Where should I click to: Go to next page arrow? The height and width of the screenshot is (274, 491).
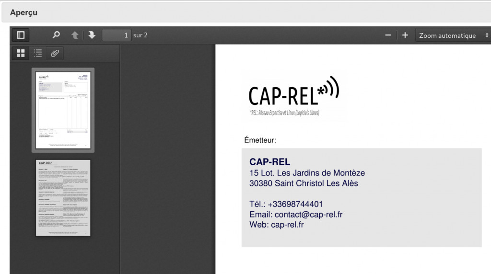pyautogui.click(x=92, y=35)
